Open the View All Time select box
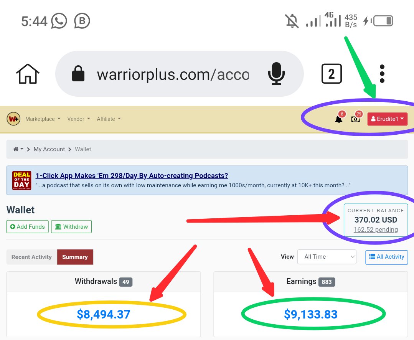 tap(327, 257)
